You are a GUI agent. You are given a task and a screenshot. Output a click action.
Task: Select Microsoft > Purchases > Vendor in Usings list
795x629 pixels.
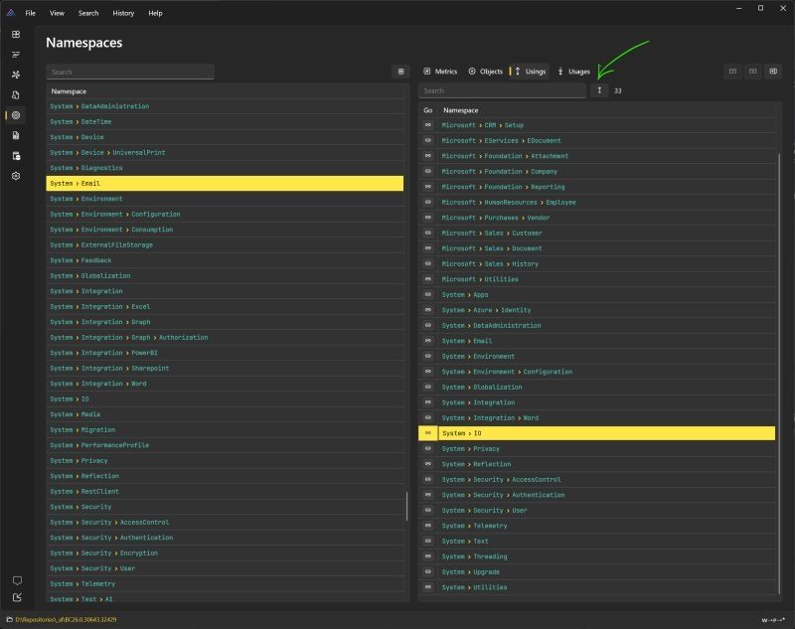coord(597,218)
